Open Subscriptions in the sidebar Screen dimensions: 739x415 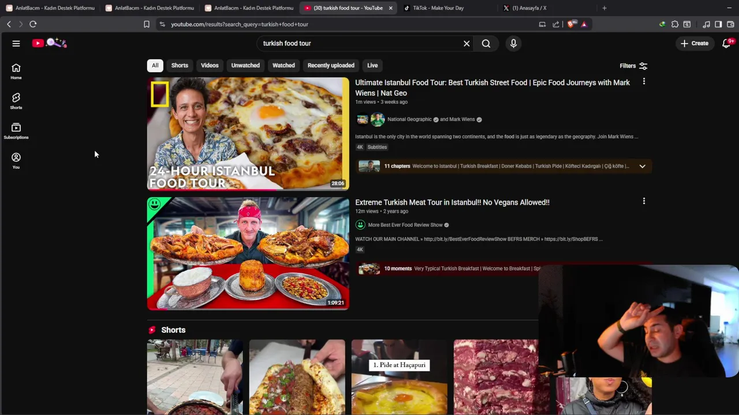coord(16,131)
